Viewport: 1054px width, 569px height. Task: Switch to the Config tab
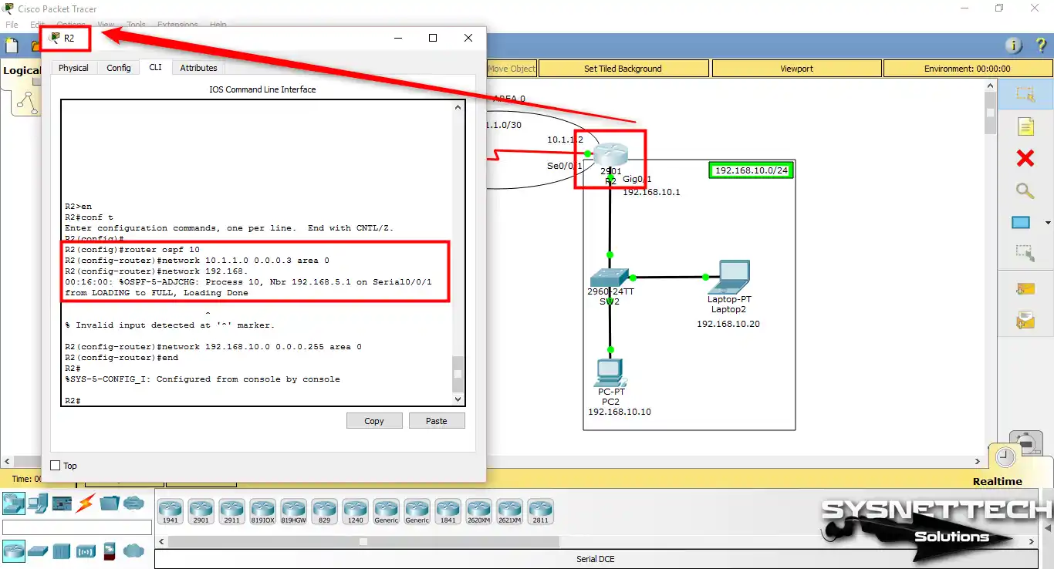click(x=119, y=68)
